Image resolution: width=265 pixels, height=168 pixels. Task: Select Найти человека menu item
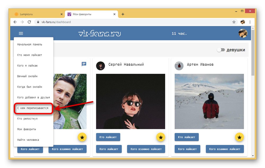(33, 140)
